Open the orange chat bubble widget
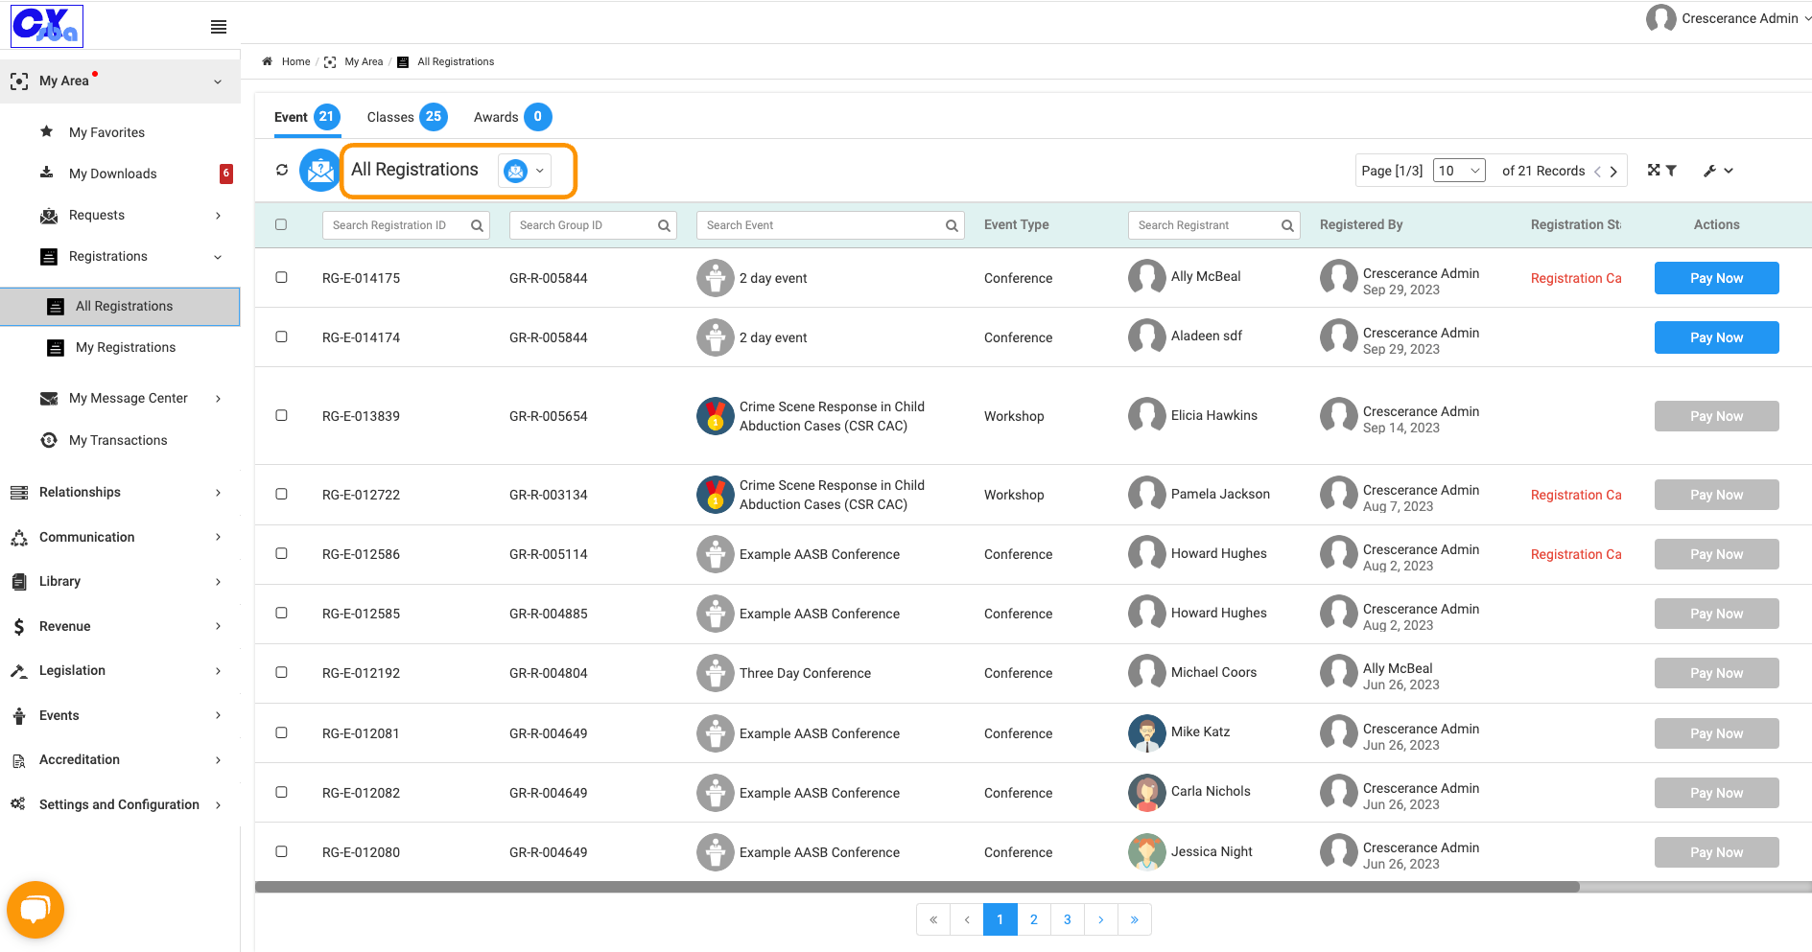 35,909
